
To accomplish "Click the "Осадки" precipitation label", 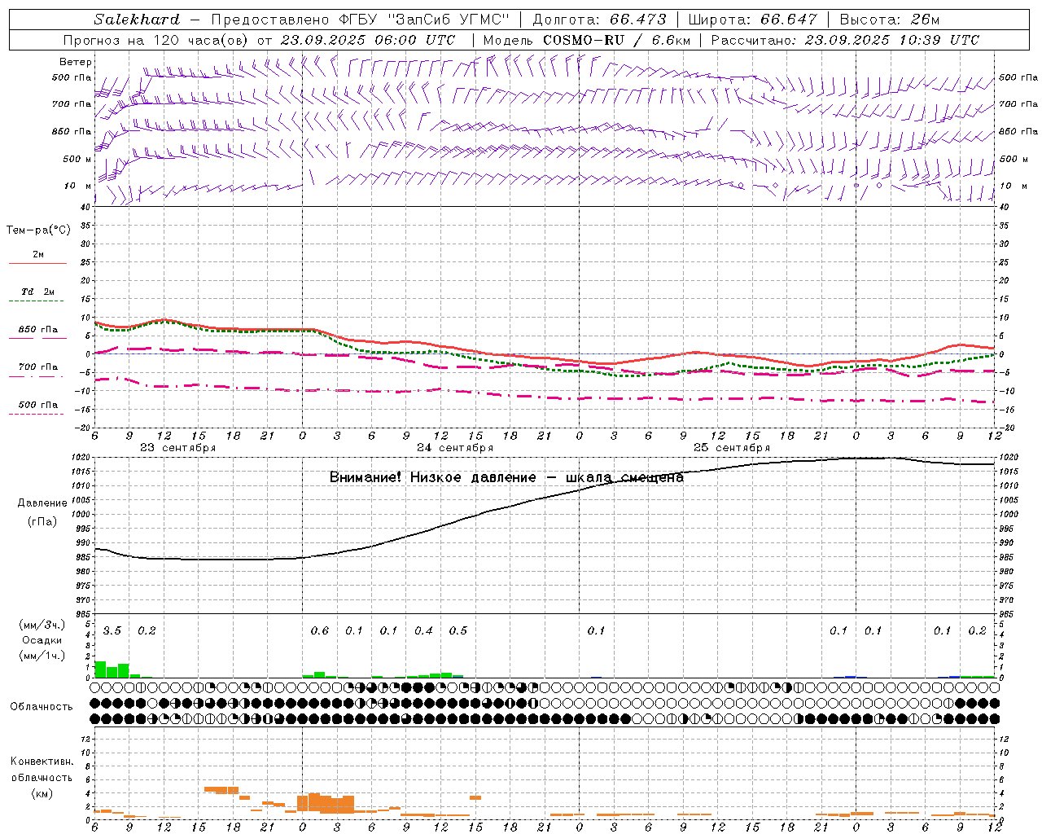I will pos(42,640).
